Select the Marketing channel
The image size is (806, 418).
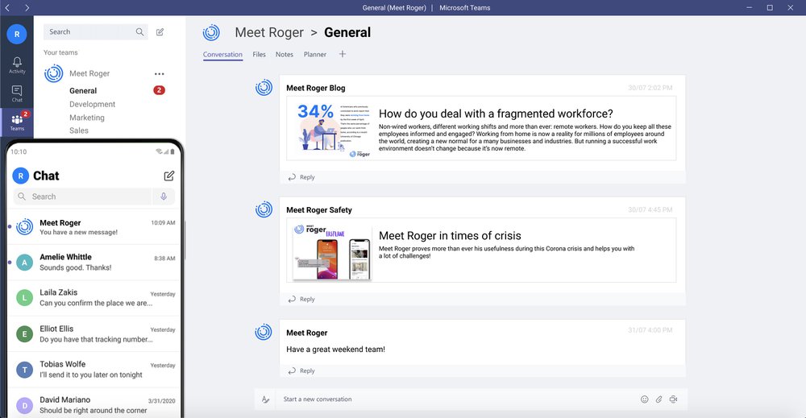pyautogui.click(x=87, y=118)
